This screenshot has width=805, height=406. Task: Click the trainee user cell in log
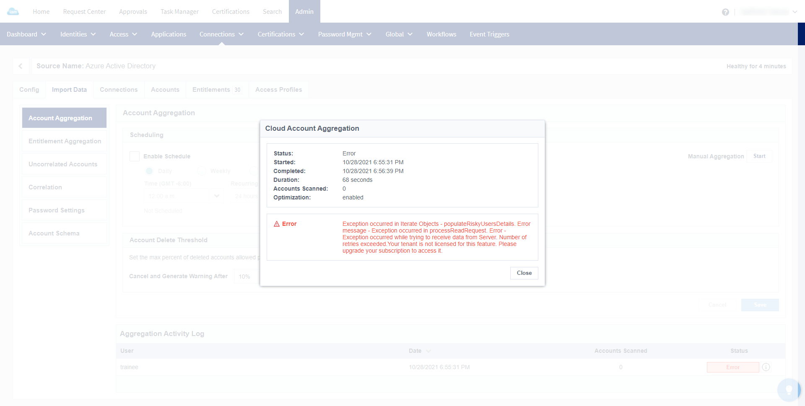point(129,367)
